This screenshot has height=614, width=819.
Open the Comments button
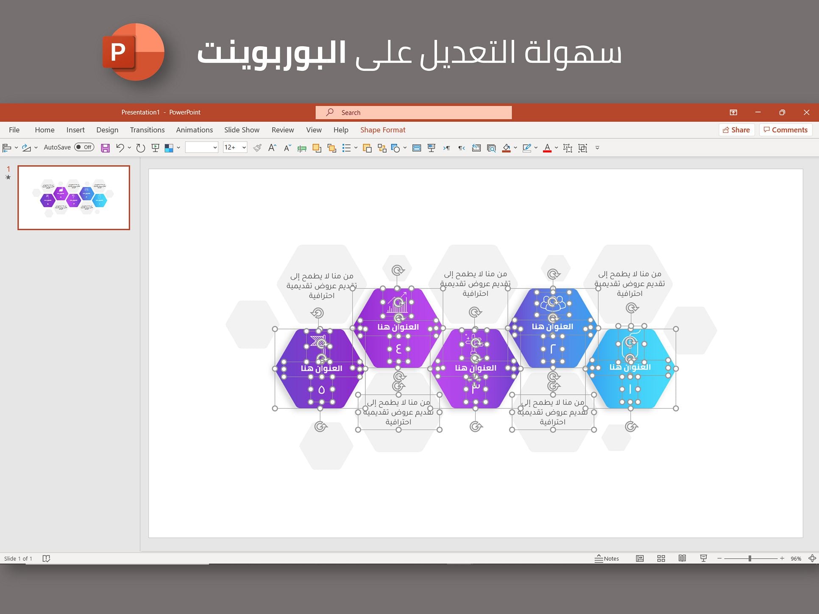(786, 130)
